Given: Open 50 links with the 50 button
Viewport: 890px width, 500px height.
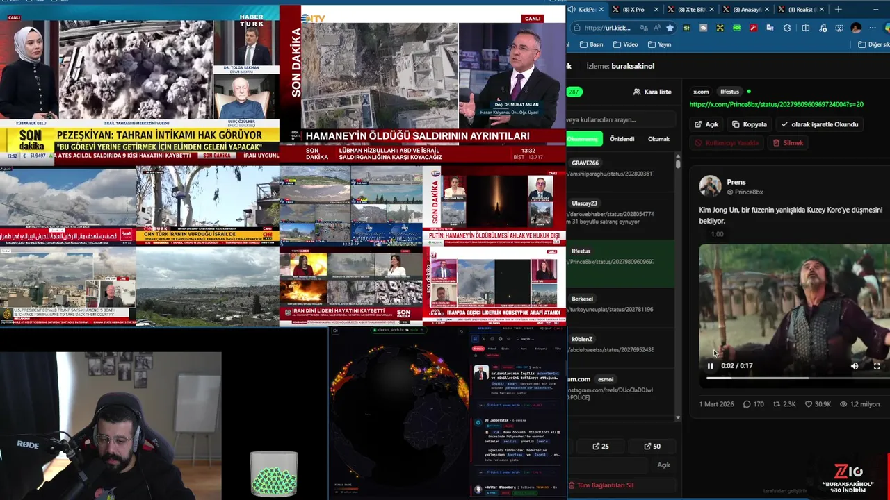Looking at the screenshot, I should point(652,447).
